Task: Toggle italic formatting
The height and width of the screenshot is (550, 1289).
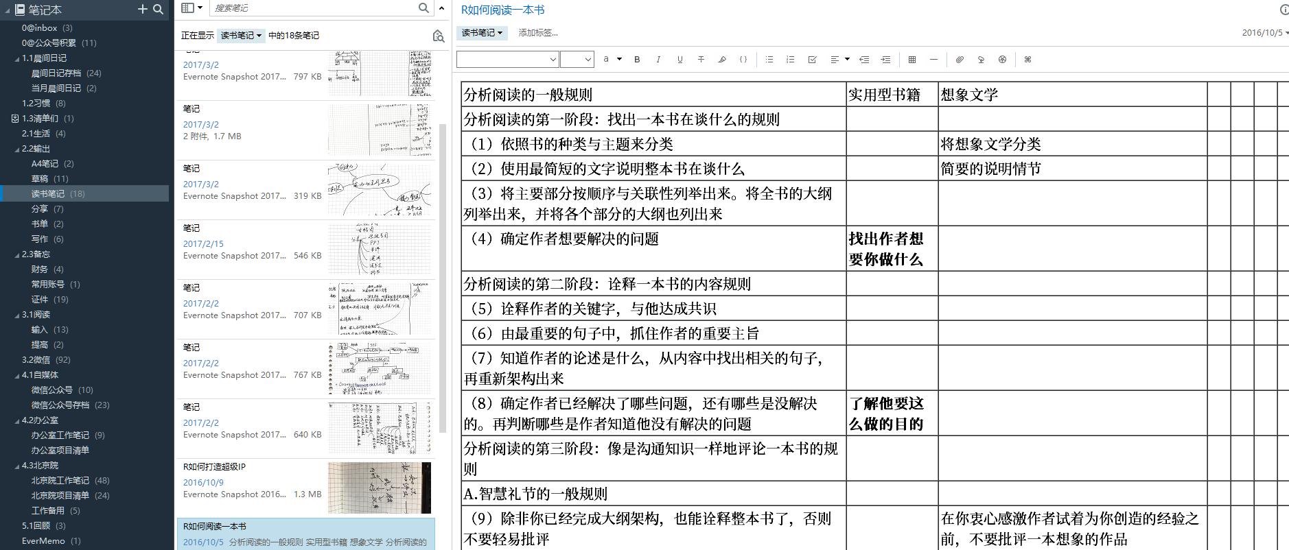Action: tap(658, 60)
